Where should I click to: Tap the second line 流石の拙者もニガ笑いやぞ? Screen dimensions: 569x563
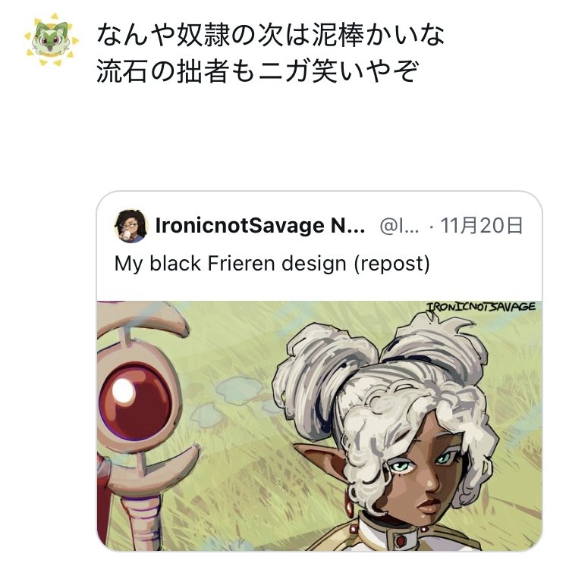point(258,70)
